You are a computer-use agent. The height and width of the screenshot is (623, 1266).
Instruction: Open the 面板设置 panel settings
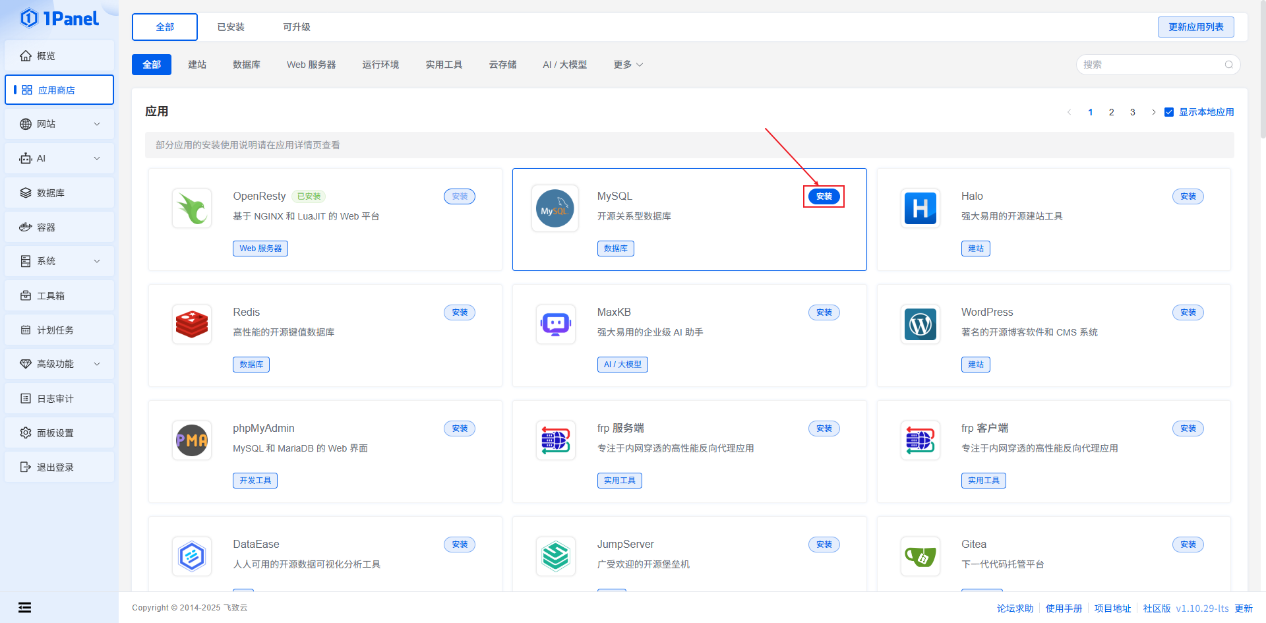pyautogui.click(x=59, y=433)
